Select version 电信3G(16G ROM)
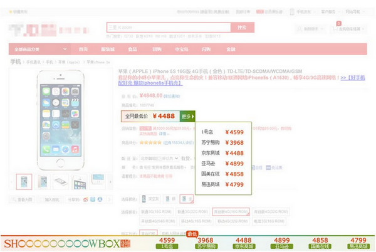The height and width of the screenshot is (252, 376). point(269,221)
